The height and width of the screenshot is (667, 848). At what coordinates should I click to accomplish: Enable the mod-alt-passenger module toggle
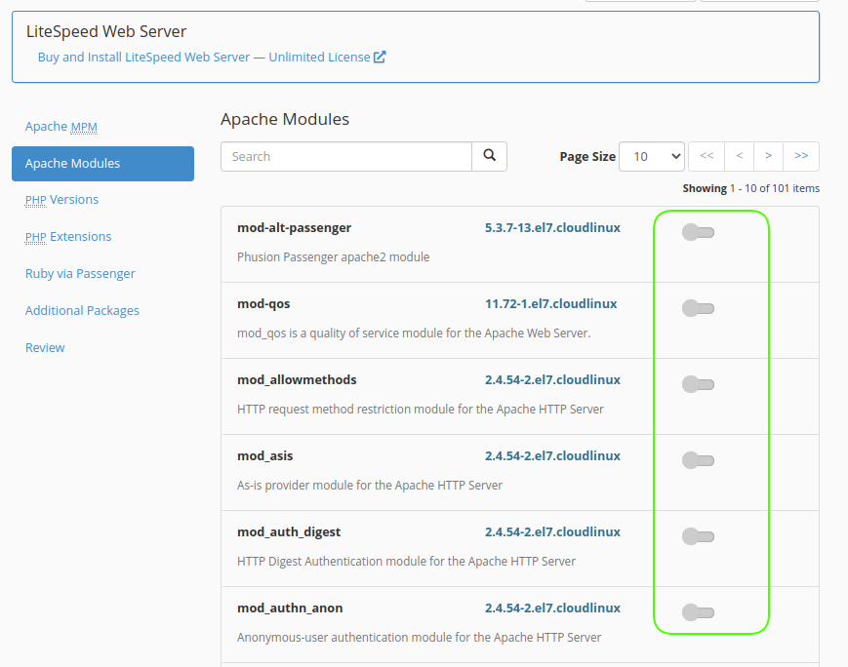698,232
